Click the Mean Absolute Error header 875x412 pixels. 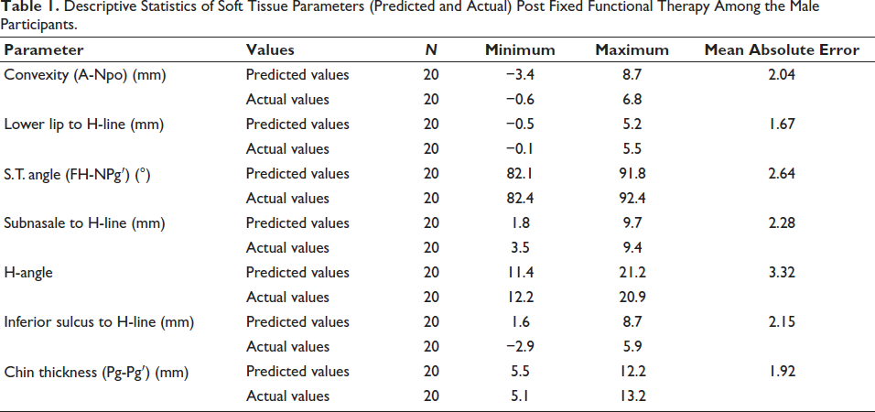782,49
